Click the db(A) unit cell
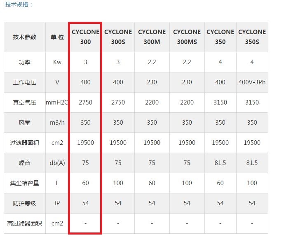 point(57,163)
